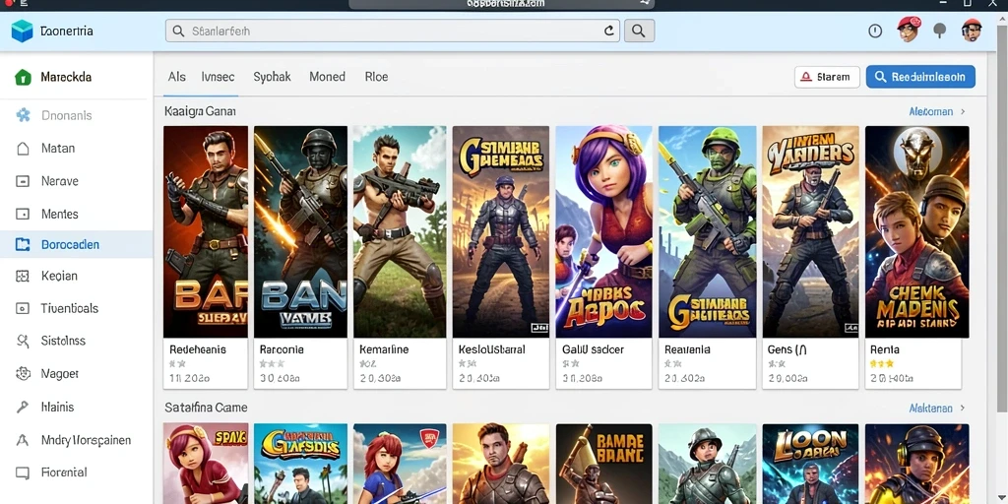
Task: Open the info circle icon in header
Action: (875, 31)
